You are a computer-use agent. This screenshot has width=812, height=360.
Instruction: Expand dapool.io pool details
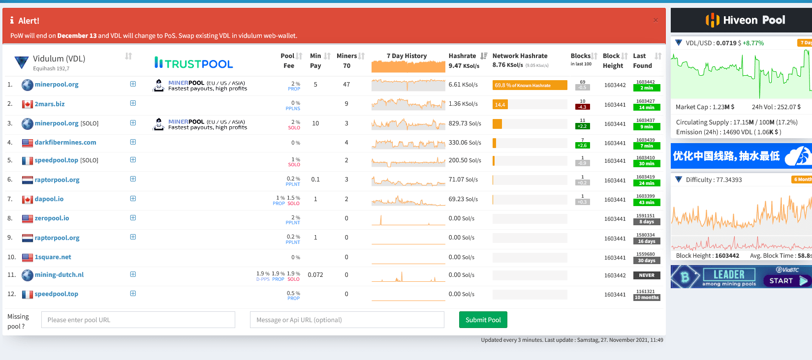133,199
